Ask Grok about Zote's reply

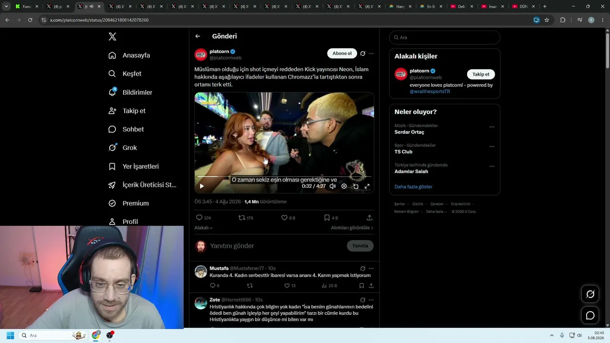click(363, 300)
